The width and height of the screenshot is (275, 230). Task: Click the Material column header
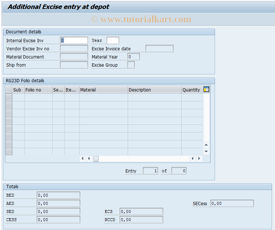(104, 90)
